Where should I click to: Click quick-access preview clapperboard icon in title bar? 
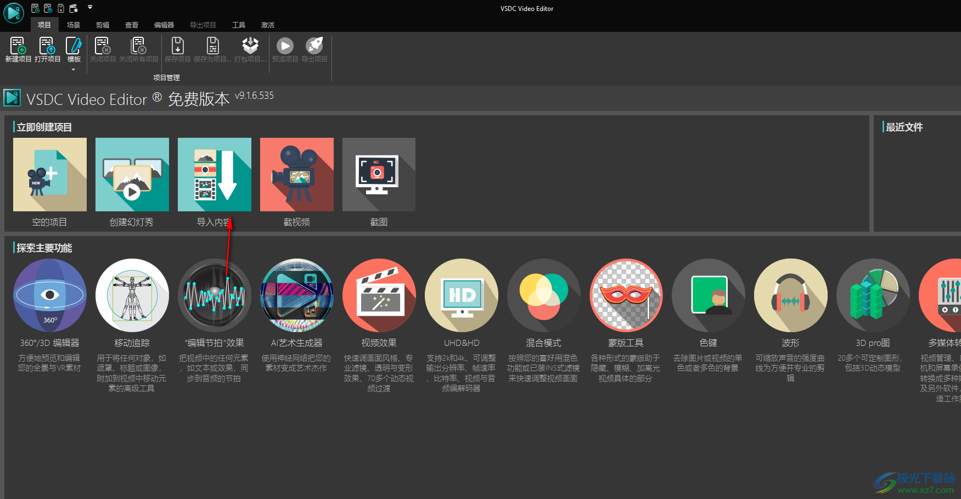coord(74,8)
